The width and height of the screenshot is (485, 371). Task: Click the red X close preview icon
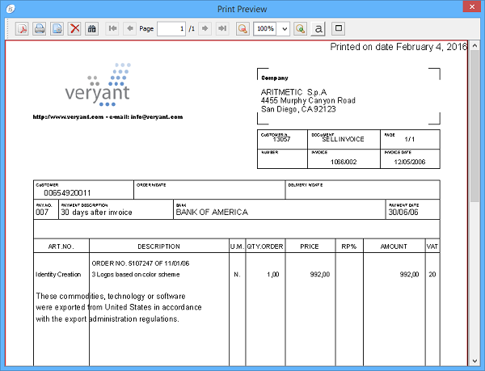pyautogui.click(x=74, y=28)
